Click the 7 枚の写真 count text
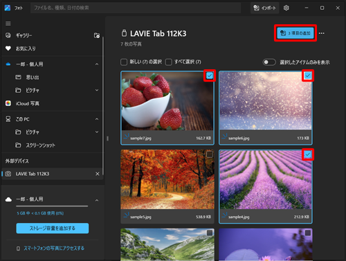The width and height of the screenshot is (346, 261). pyautogui.click(x=131, y=44)
